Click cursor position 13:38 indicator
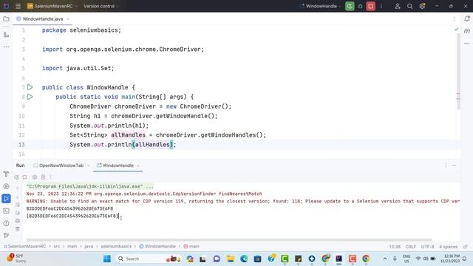 (x=395, y=247)
